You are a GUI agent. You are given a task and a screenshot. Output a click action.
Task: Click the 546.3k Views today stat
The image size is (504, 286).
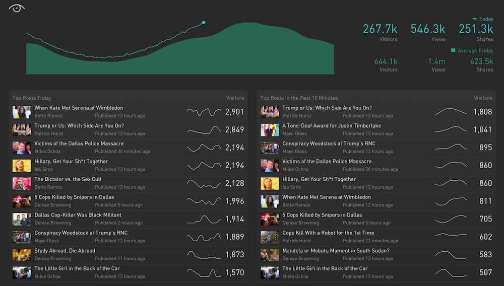pos(428,29)
